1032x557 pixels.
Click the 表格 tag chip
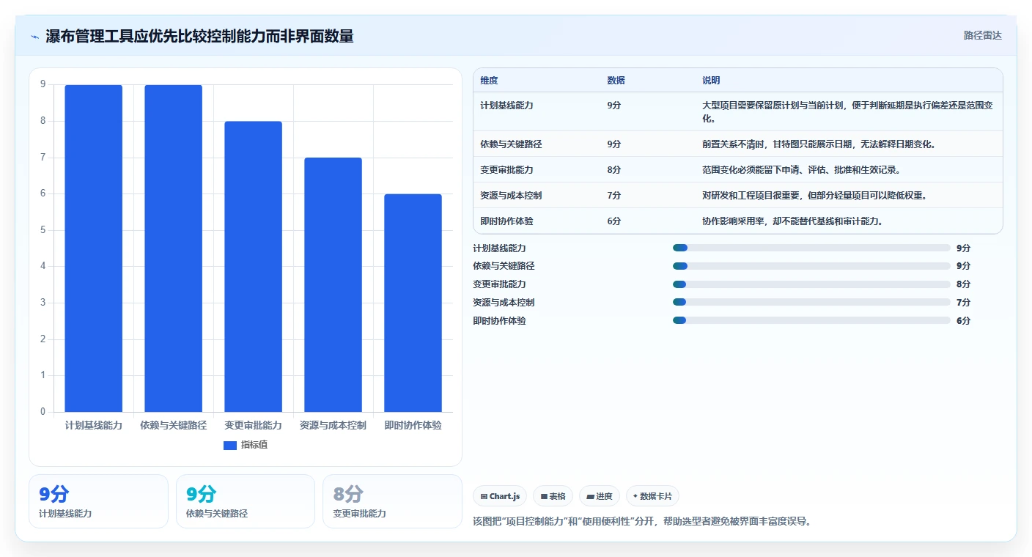[553, 496]
